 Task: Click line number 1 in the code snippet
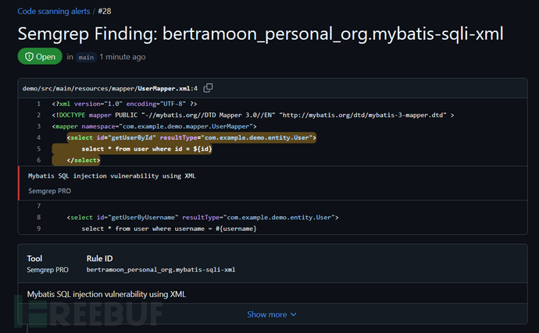(37, 103)
